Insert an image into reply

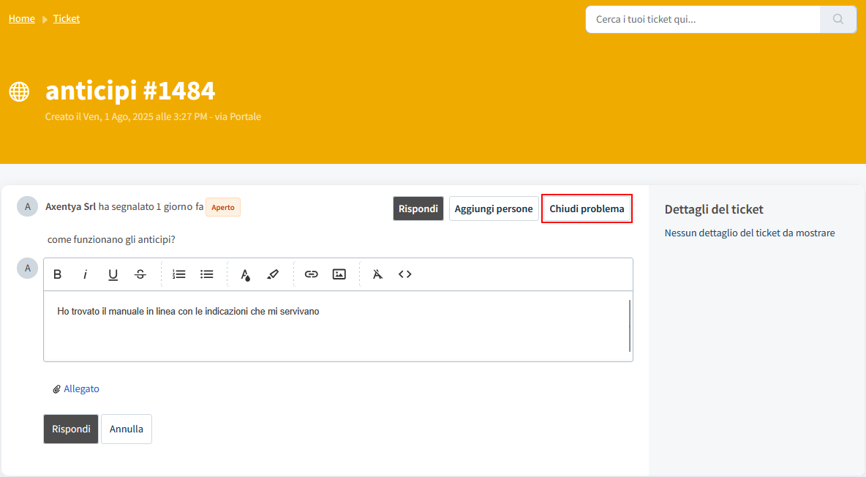tap(339, 274)
